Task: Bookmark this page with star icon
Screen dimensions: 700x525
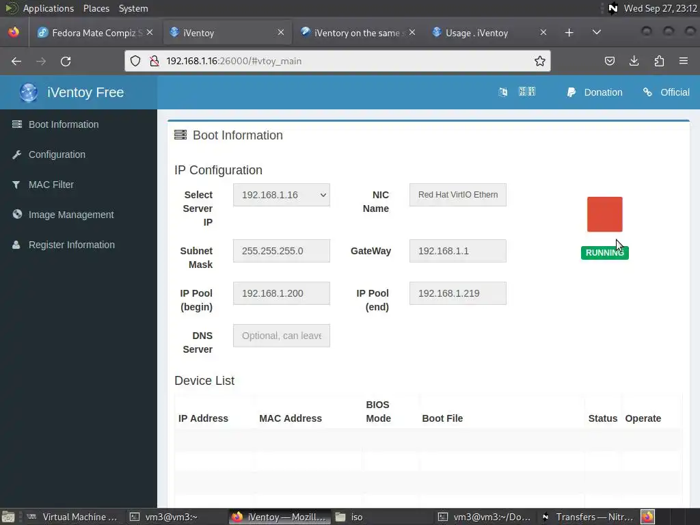Action: pos(540,61)
